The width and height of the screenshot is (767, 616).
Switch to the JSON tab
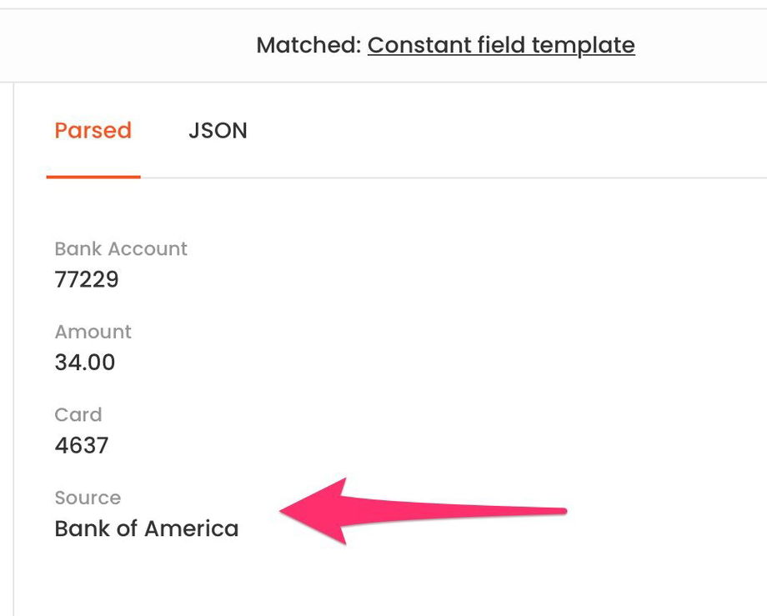coord(218,131)
